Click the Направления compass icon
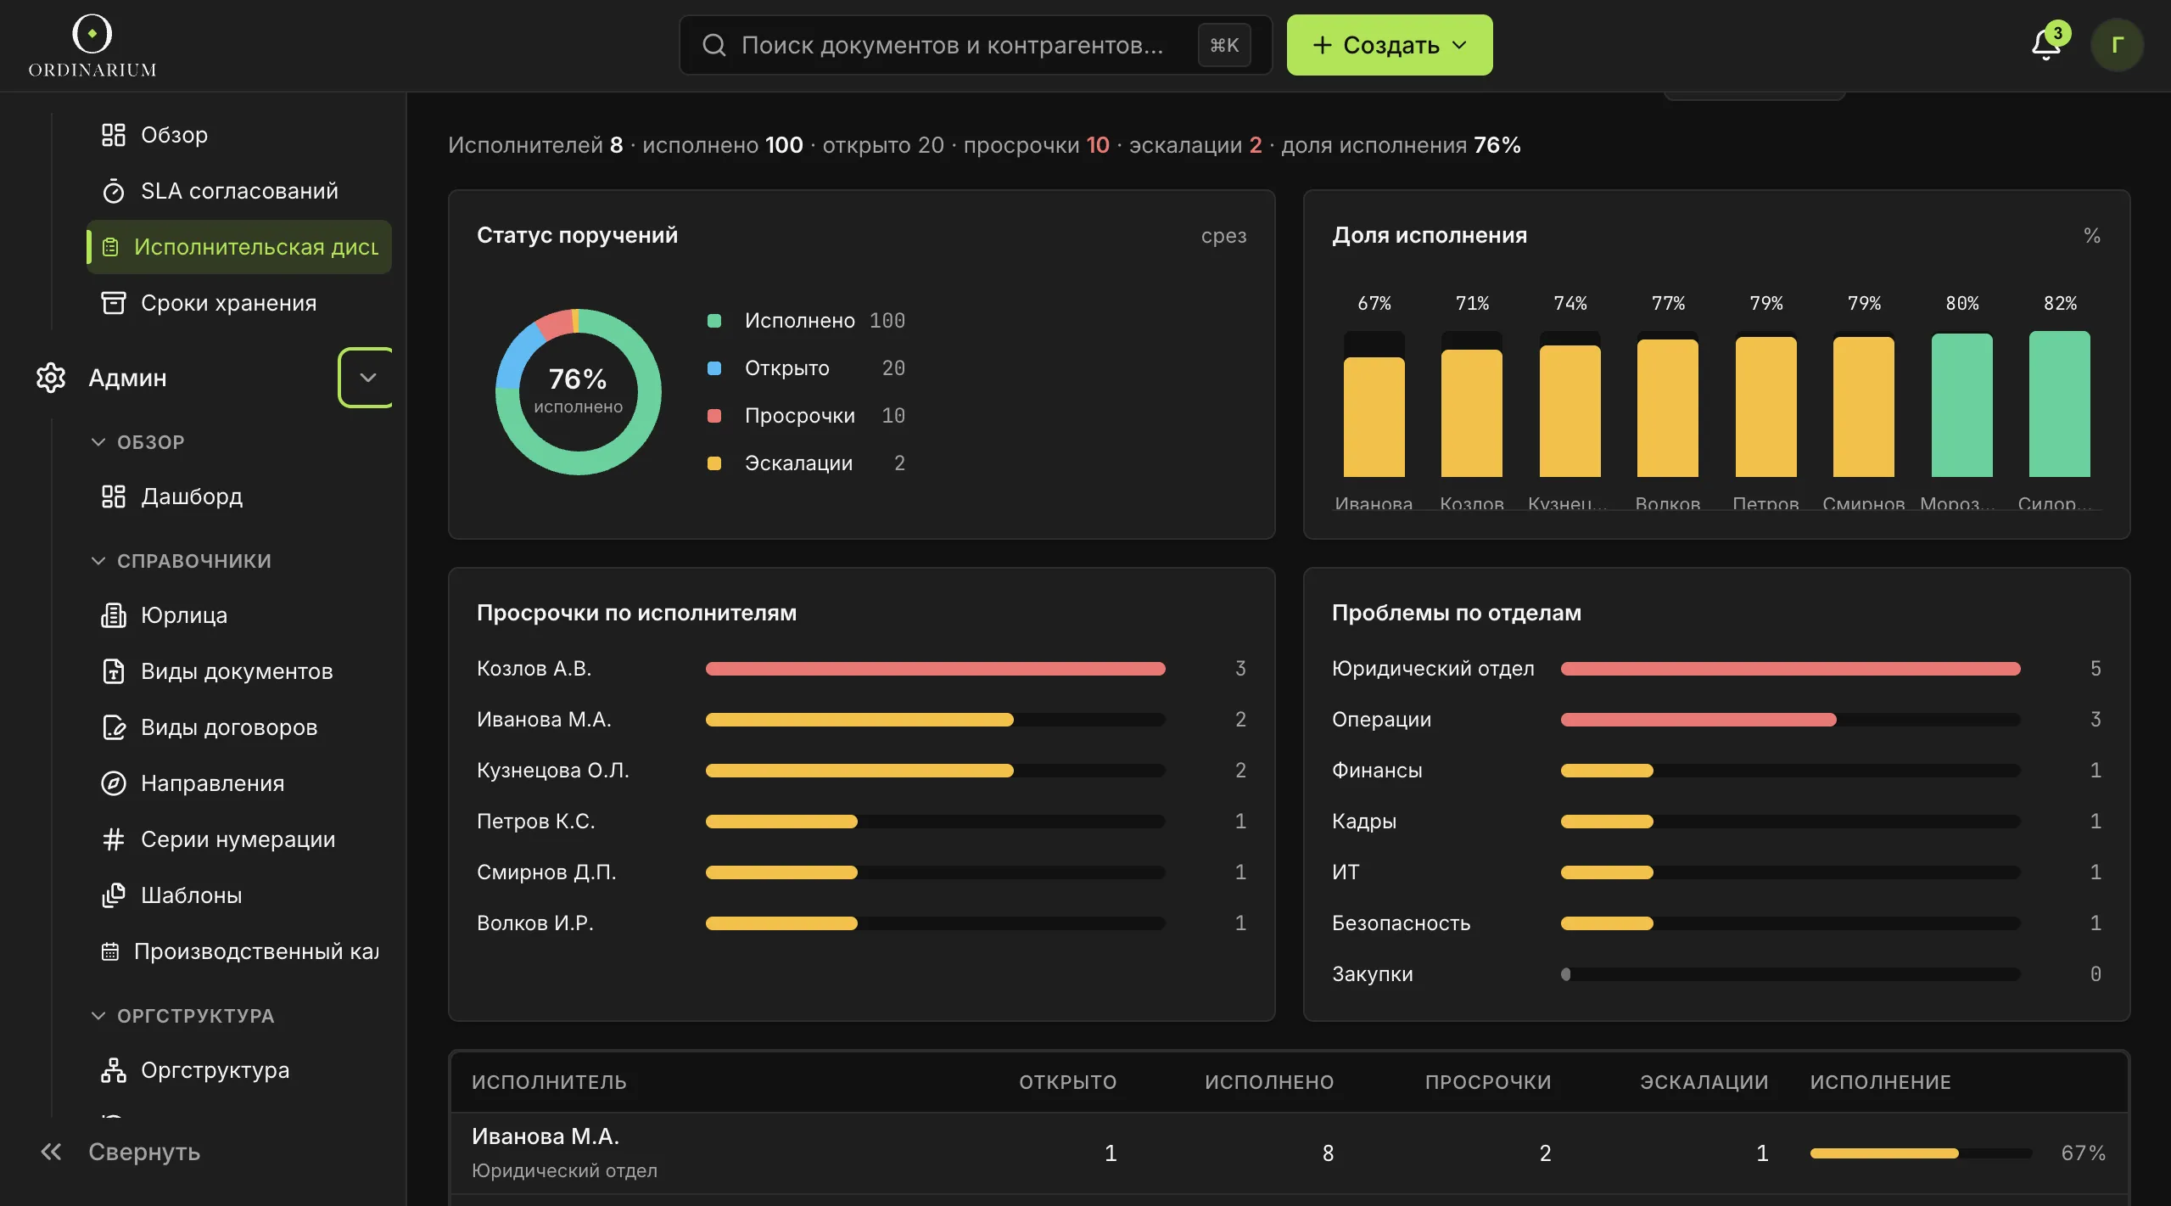 [x=114, y=783]
